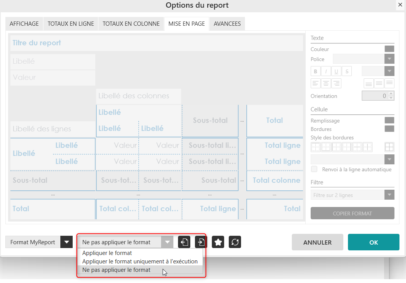
Task: Confirm with the OK button
Action: (x=373, y=242)
